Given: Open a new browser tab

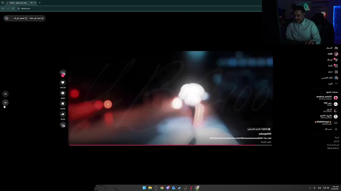Looking at the screenshot, I should [40, 3].
